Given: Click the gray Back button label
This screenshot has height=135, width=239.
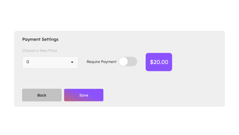Looking at the screenshot, I should [x=42, y=95].
